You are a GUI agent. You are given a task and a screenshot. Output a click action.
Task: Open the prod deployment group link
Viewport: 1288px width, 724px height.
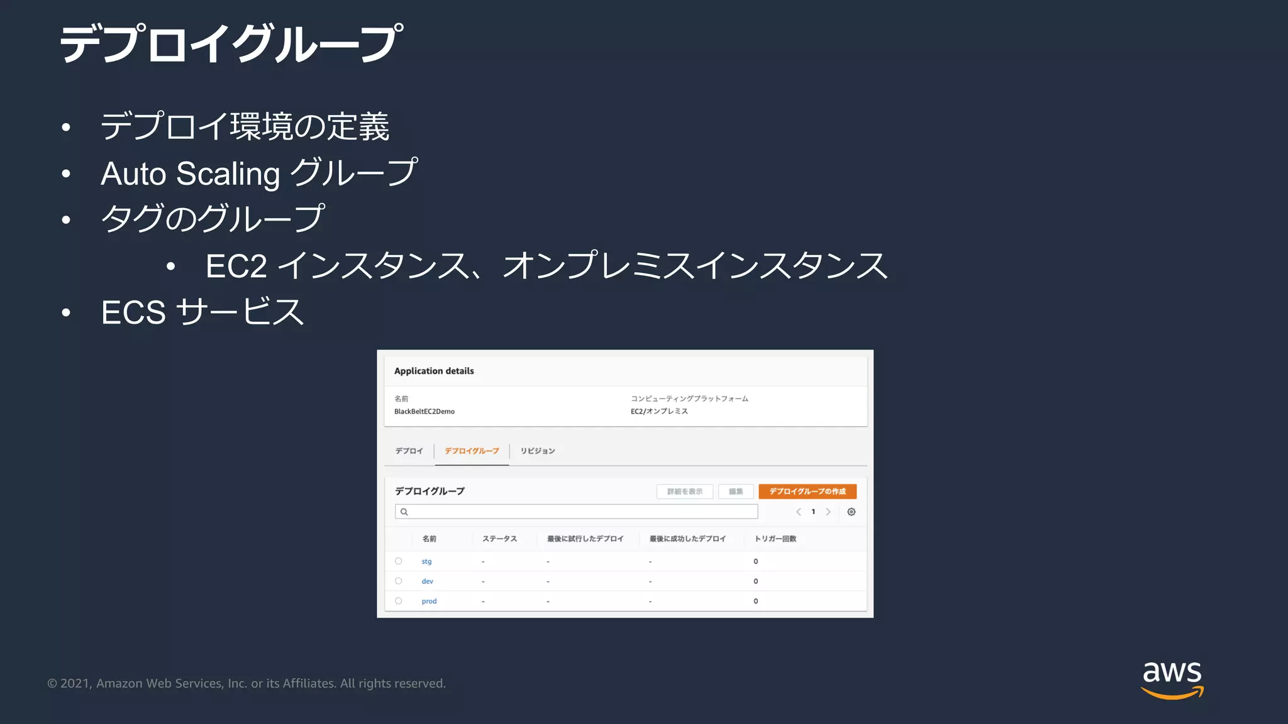[x=429, y=601]
